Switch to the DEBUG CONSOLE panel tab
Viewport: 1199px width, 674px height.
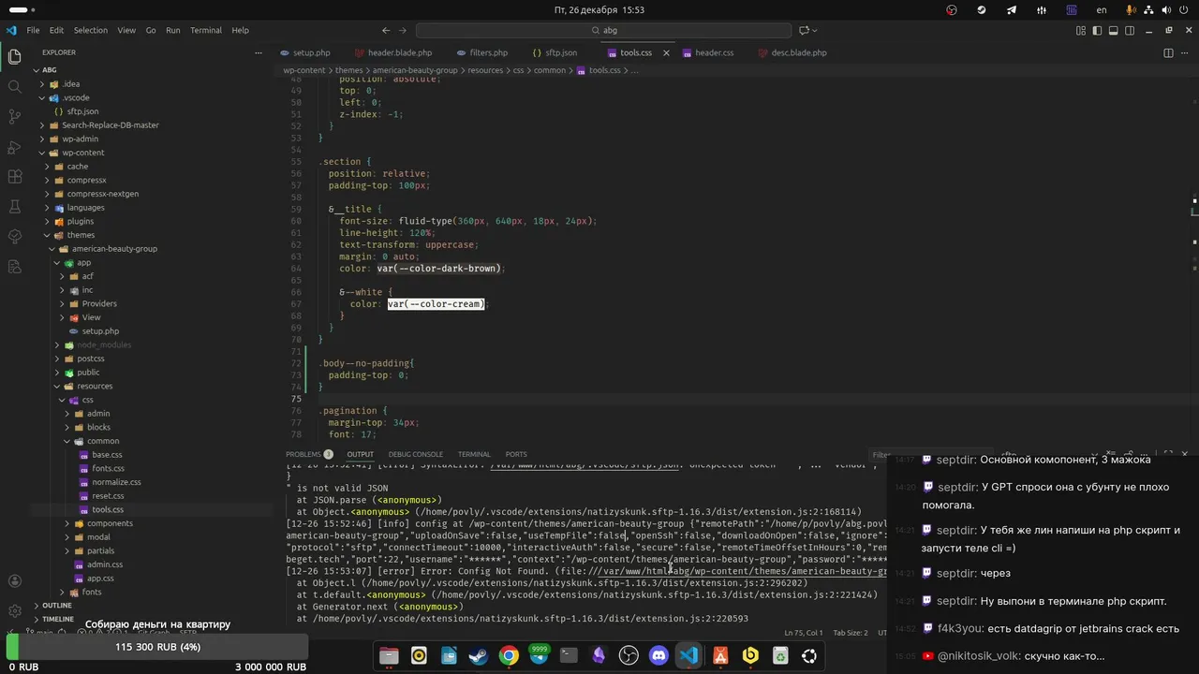point(415,454)
